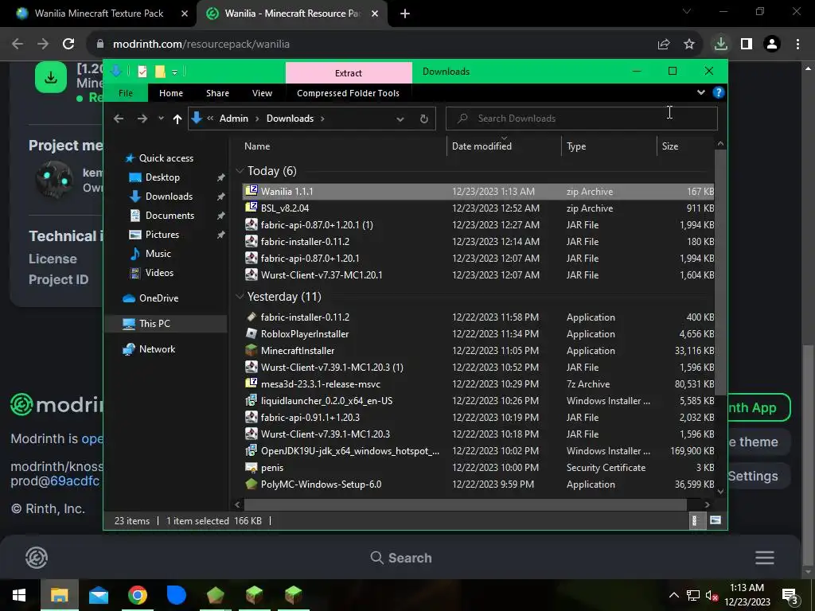815x611 pixels.
Task: Open the customize quick access toolbar dropdown
Action: coord(174,72)
